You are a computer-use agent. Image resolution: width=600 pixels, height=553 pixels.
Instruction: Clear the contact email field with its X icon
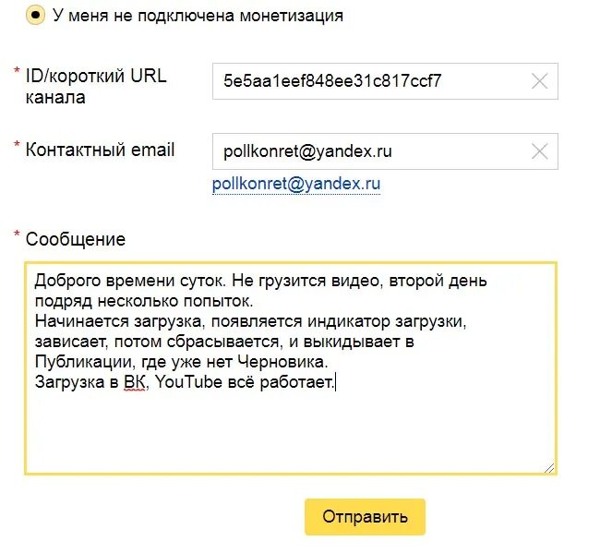tap(540, 151)
